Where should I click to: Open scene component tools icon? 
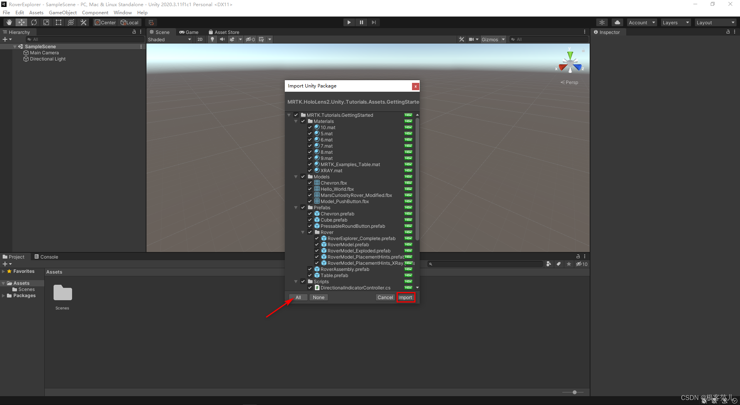(461, 39)
